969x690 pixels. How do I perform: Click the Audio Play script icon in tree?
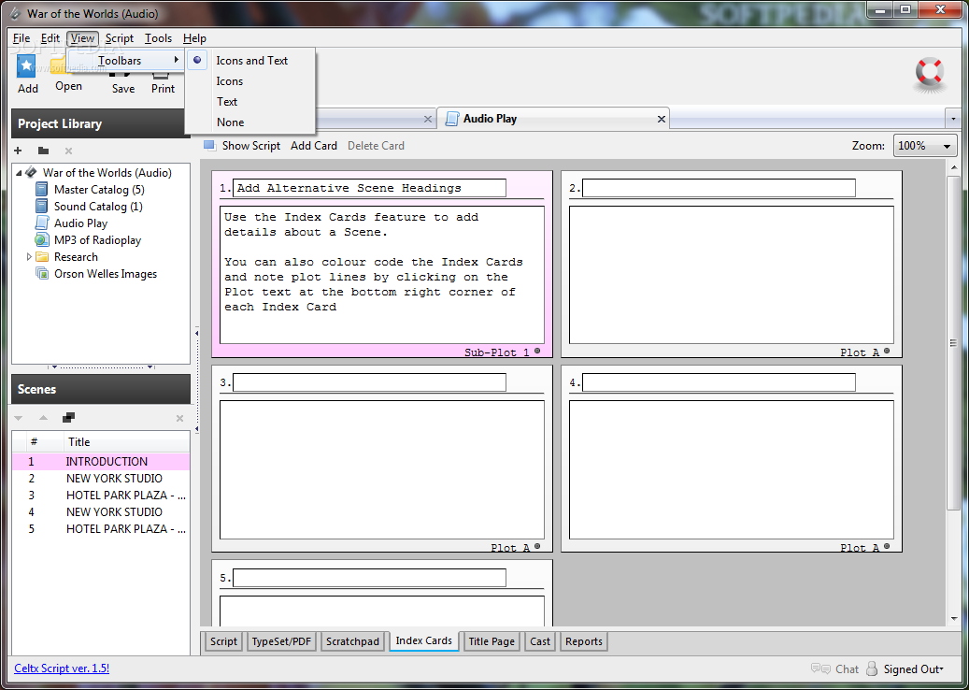coord(41,223)
